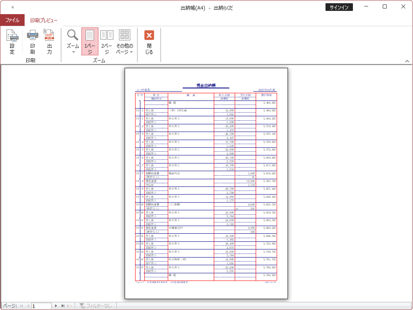Click the サインイン button
The height and width of the screenshot is (310, 413).
pyautogui.click(x=339, y=7)
